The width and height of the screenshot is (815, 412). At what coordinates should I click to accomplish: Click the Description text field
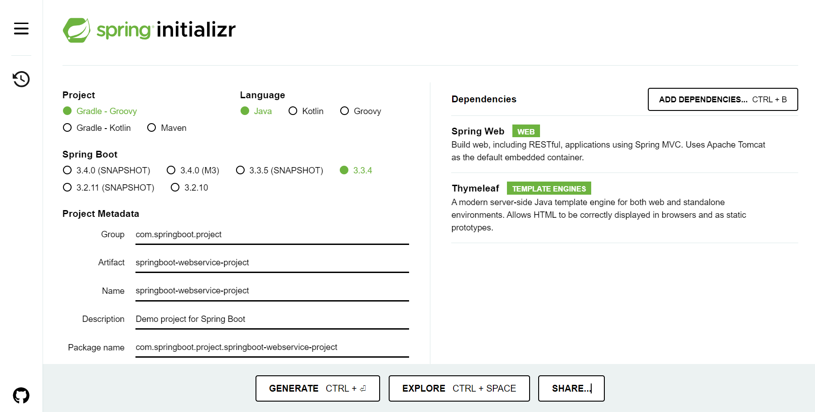(272, 319)
